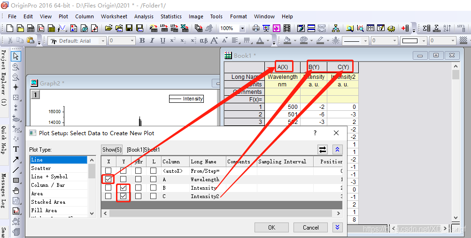Image resolution: width=471 pixels, height=238 pixels.
Task: Select Column / Bar plot type
Action: (48, 185)
